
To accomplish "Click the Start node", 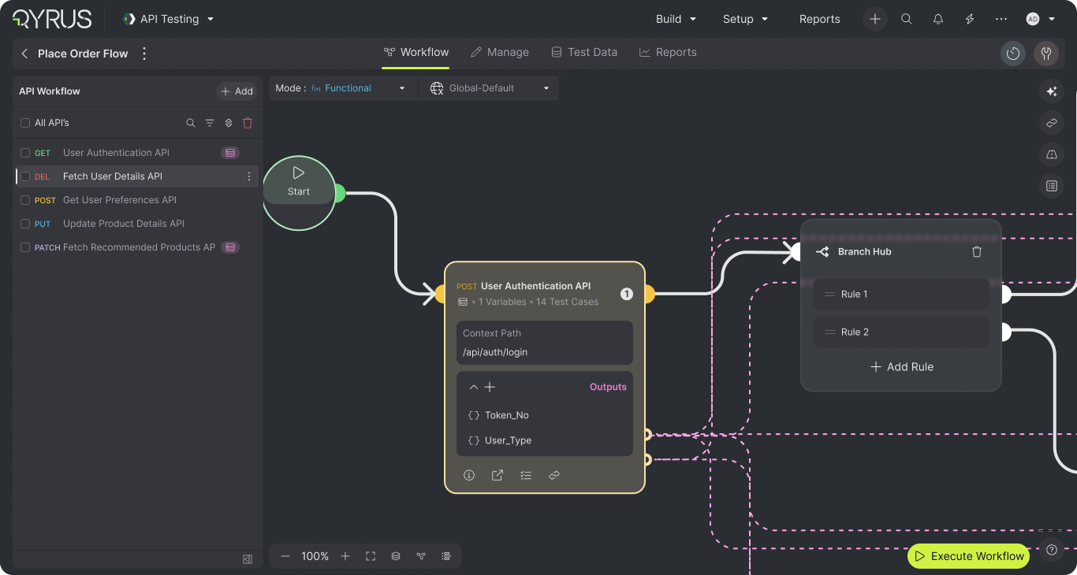I will 299,194.
